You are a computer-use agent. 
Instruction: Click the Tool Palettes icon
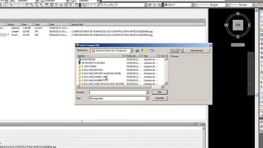[56, 5]
